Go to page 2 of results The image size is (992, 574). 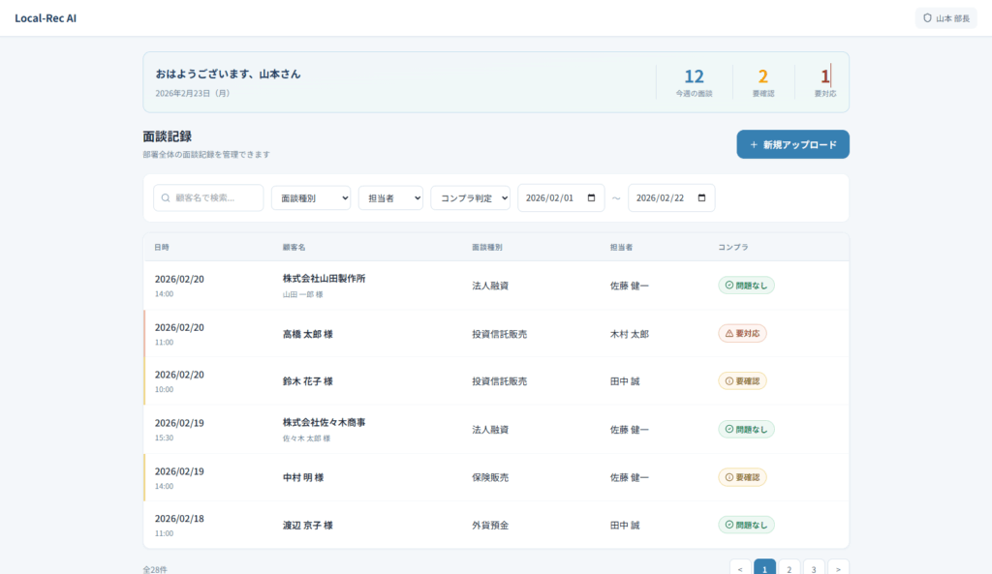click(789, 569)
